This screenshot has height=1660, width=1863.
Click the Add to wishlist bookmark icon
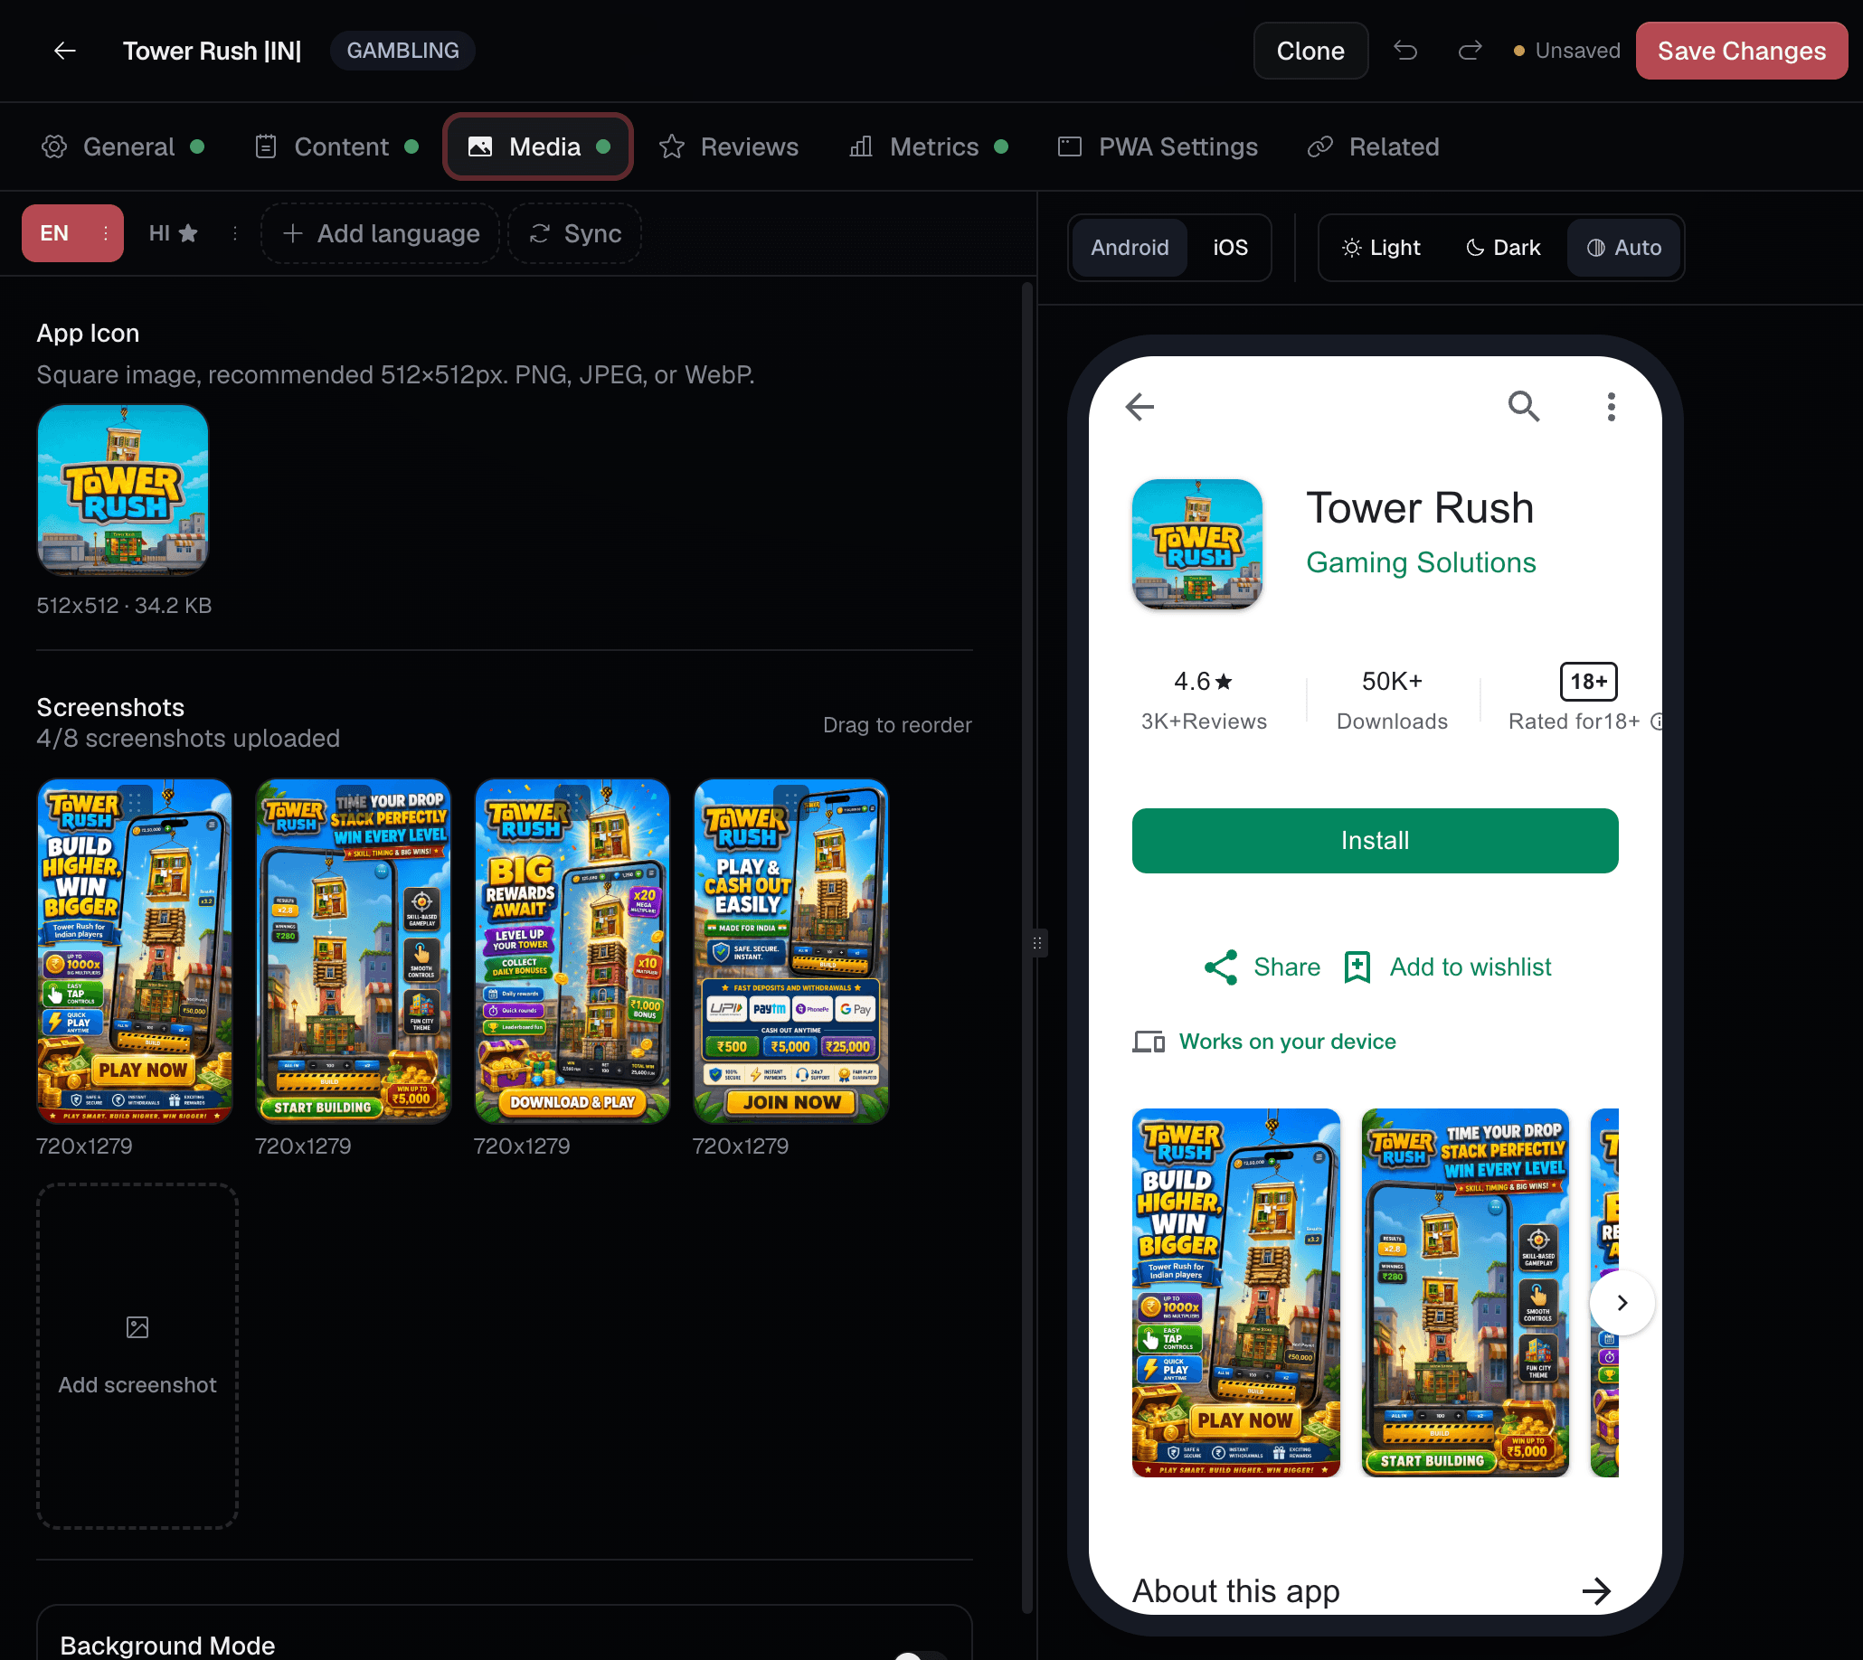(x=1357, y=967)
